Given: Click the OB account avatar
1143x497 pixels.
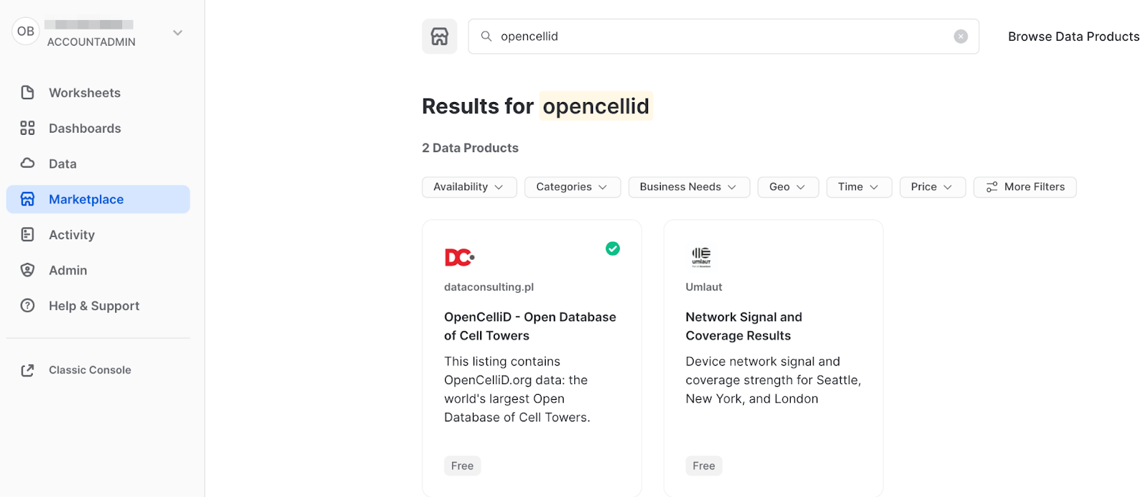Looking at the screenshot, I should pos(26,31).
